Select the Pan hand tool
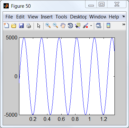This screenshot has height=128, width=129. click(63, 26)
